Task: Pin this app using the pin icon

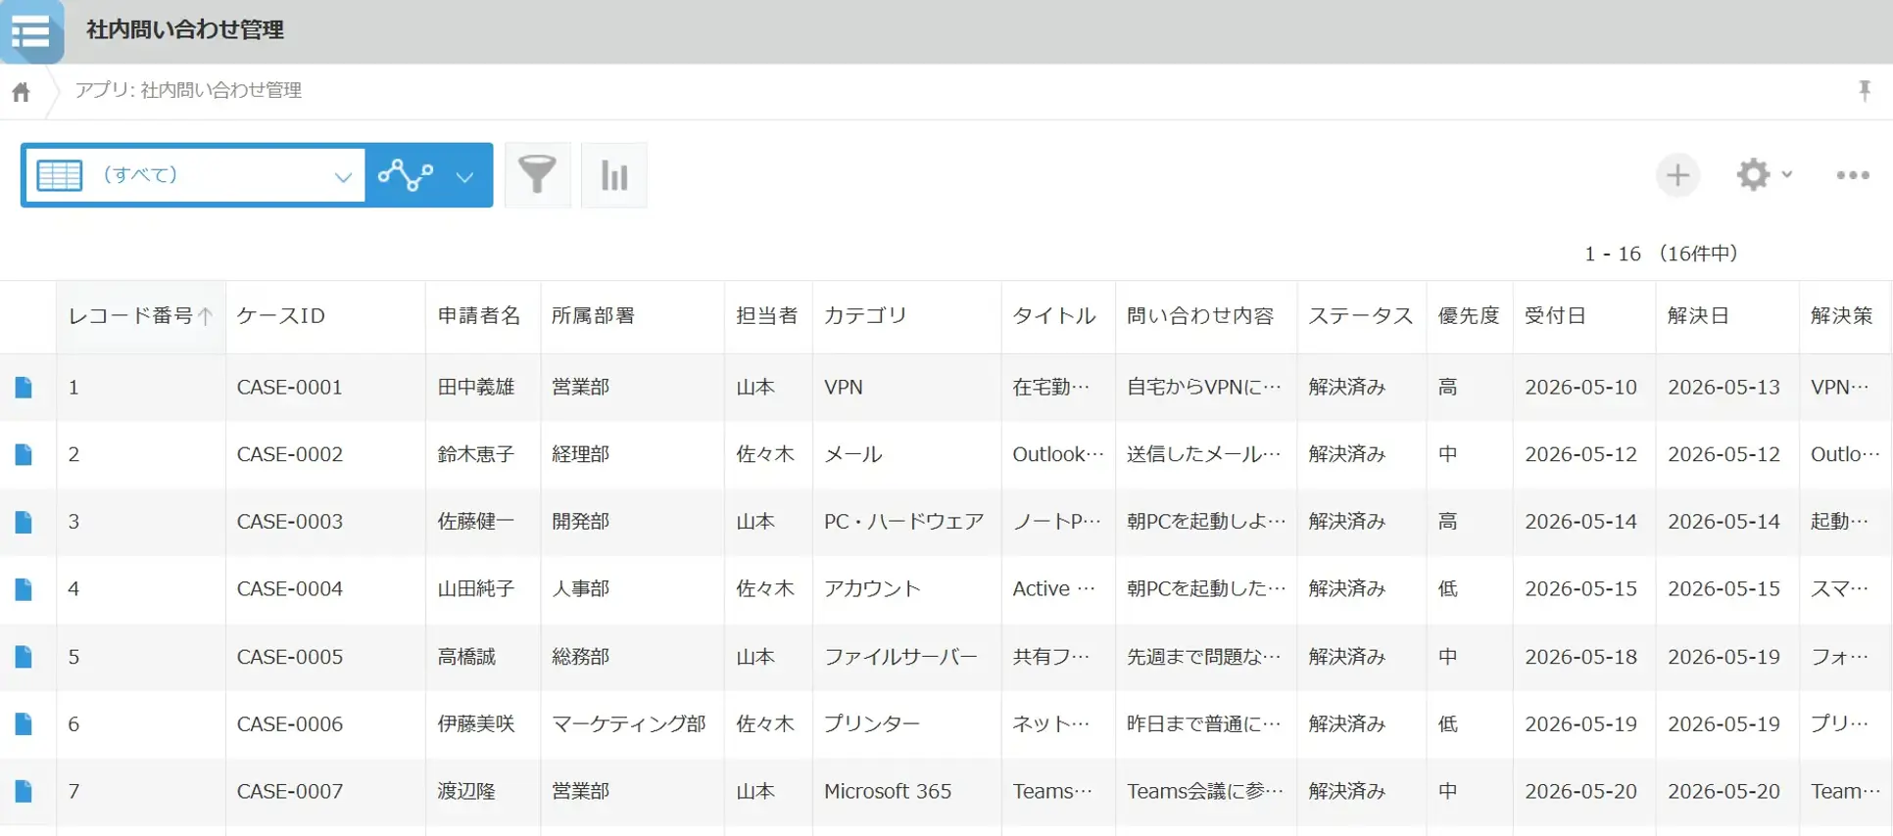Action: click(x=1865, y=91)
